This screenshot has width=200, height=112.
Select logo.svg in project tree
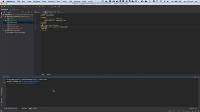(x=18, y=25)
